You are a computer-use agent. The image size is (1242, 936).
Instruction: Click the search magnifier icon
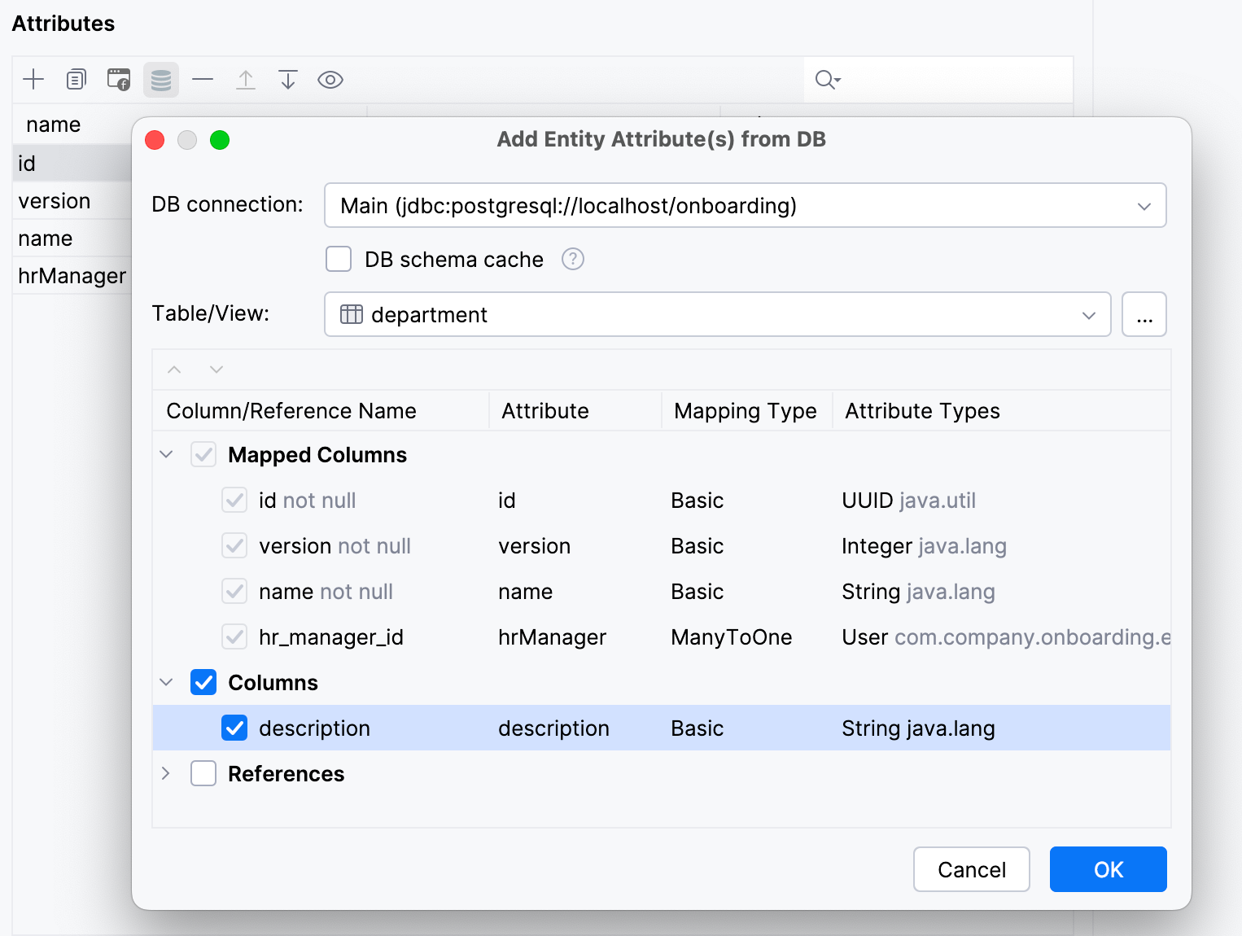coord(826,80)
